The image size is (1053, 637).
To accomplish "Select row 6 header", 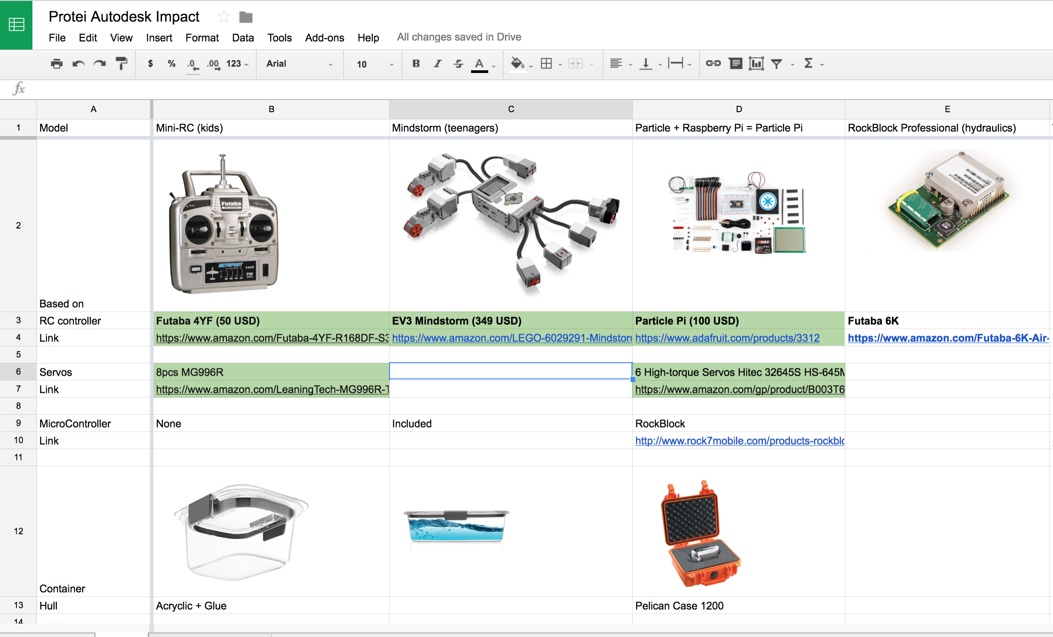I will pos(18,372).
